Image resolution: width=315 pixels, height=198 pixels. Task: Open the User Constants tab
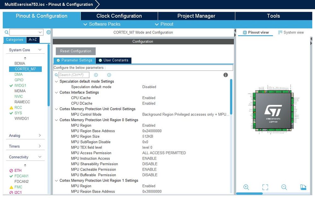click(x=114, y=60)
